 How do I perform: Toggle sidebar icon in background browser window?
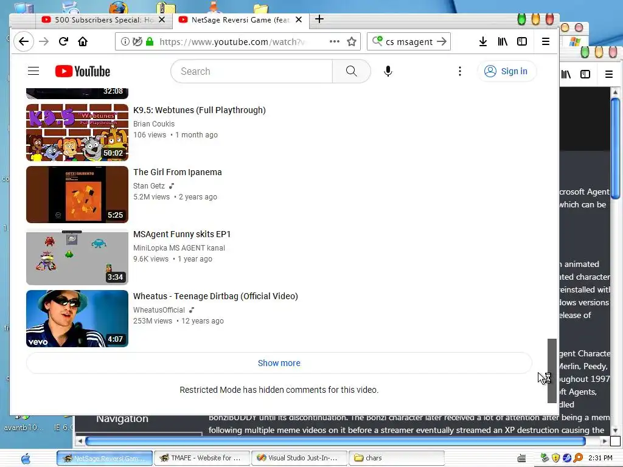(585, 74)
